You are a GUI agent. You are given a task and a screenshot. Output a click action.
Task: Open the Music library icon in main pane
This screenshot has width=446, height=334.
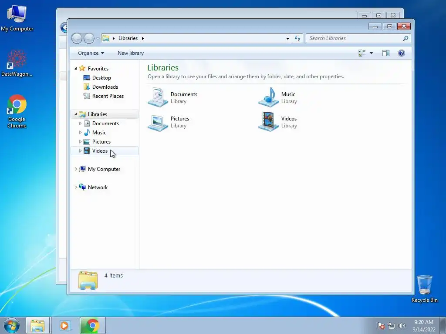pos(268,97)
